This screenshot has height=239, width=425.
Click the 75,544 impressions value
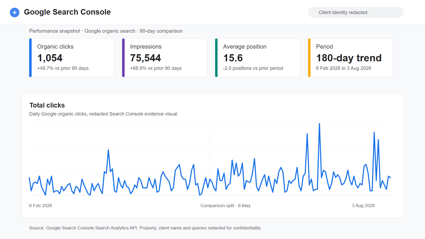point(146,58)
